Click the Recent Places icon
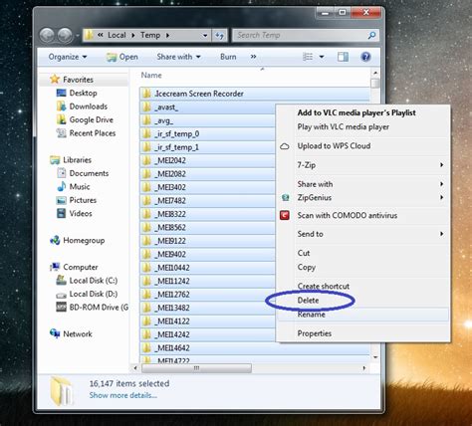This screenshot has height=426, width=472. coord(62,133)
